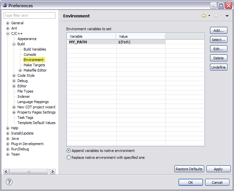Viewport: 234px width, 191px height.
Task: Click the tree scroll right arrow
Action: tap(52, 172)
